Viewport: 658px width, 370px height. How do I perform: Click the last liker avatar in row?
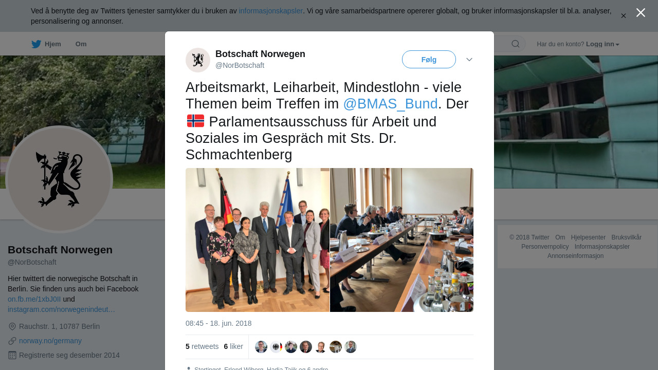351,347
